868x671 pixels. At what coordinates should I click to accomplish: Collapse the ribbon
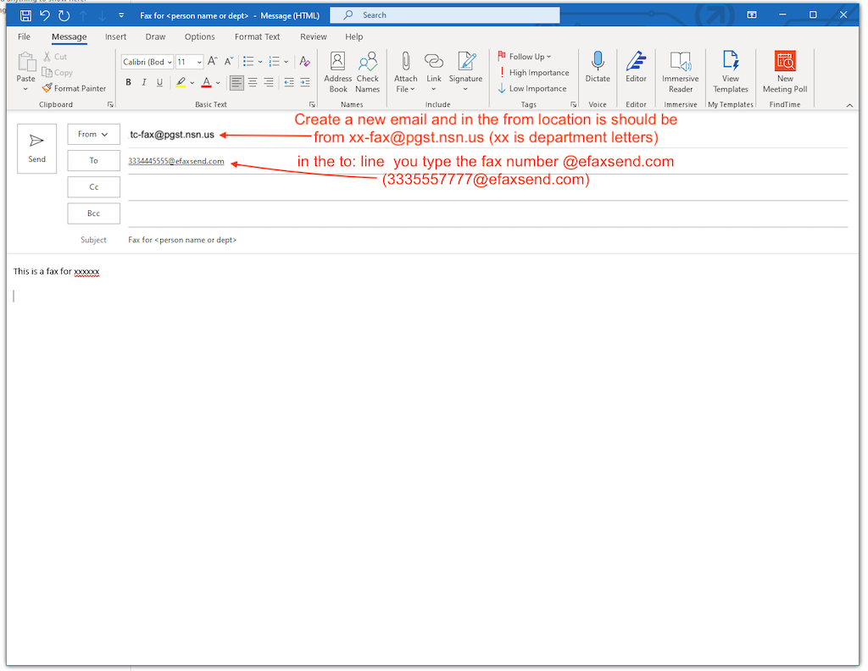coord(849,105)
